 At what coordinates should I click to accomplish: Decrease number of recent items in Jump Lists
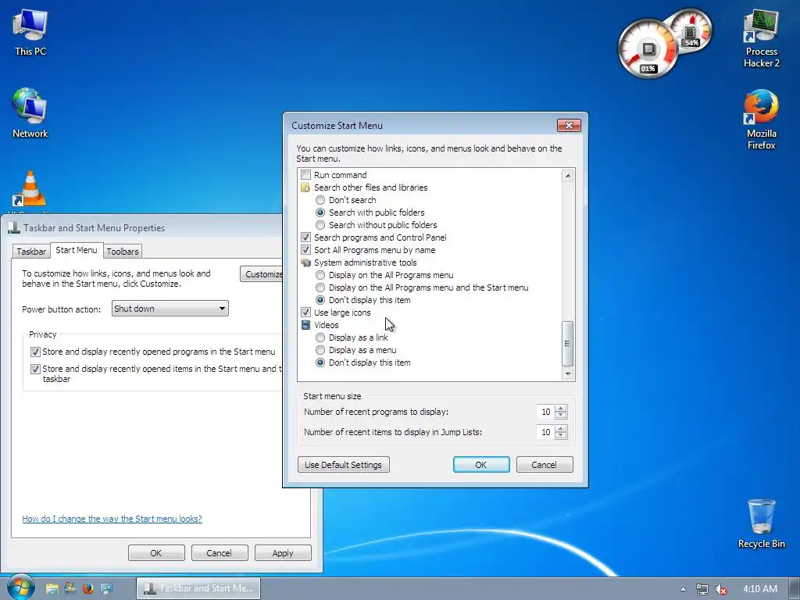coord(561,436)
